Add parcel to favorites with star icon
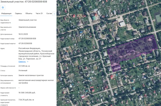 pyautogui.click(x=3, y=7)
